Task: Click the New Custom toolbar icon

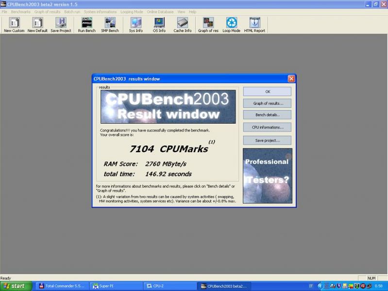Action: (14, 25)
